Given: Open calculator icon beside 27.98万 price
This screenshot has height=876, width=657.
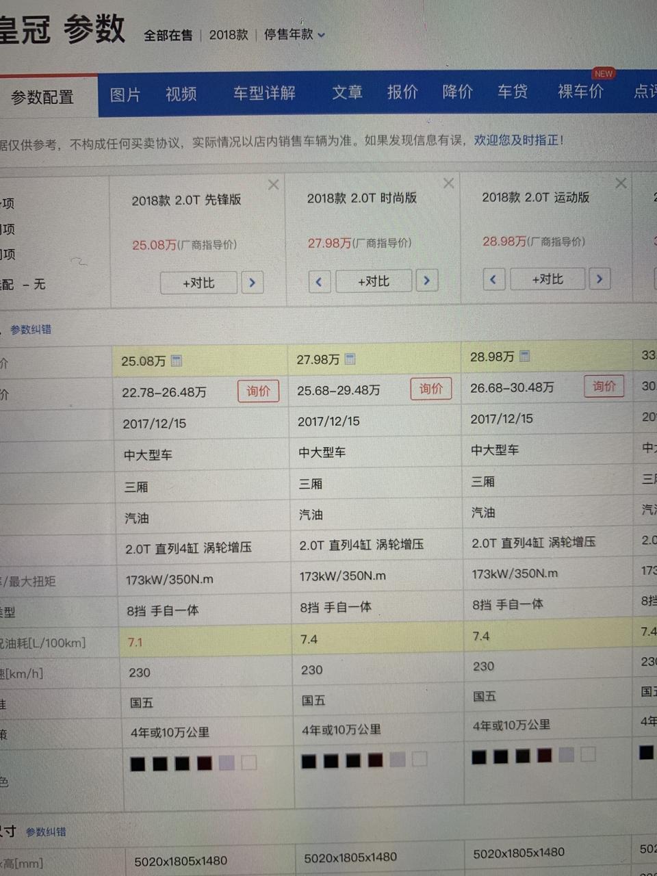Looking at the screenshot, I should [350, 359].
